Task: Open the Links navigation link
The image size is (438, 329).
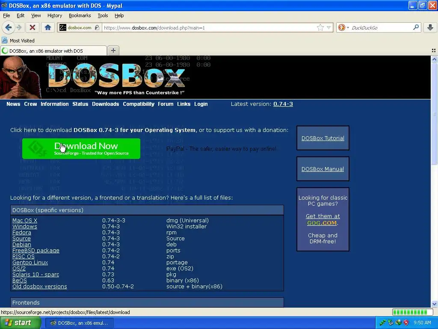Action: coord(183,104)
